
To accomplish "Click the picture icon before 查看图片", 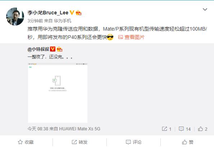I will click(120, 37).
